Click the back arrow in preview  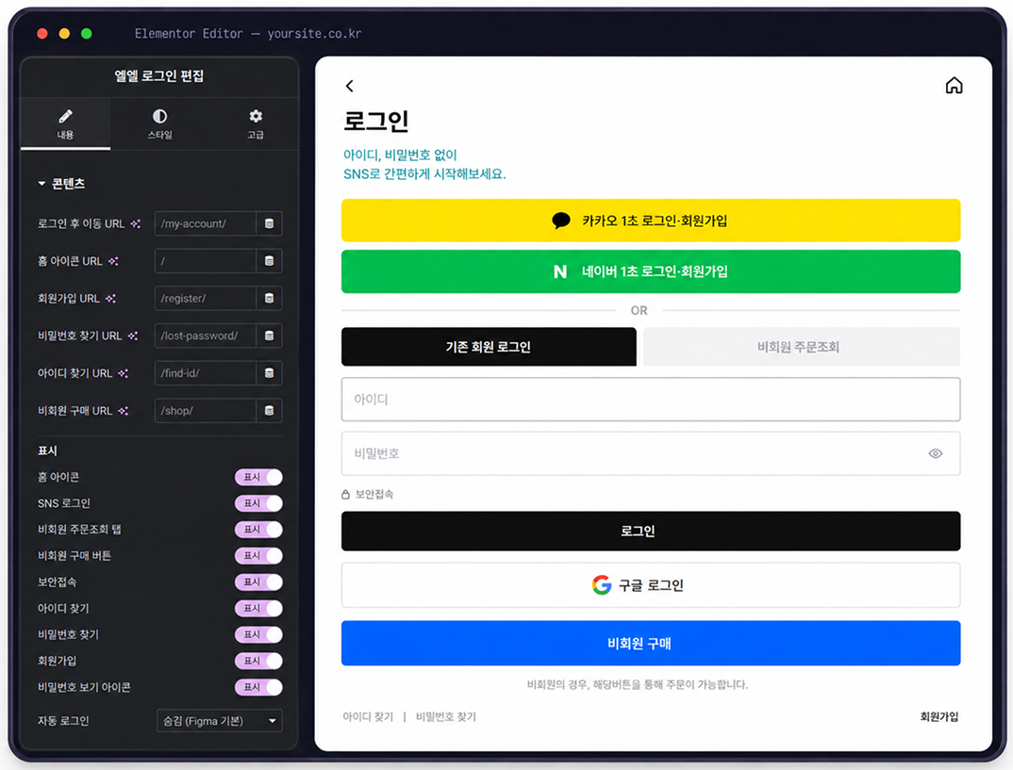pos(350,86)
